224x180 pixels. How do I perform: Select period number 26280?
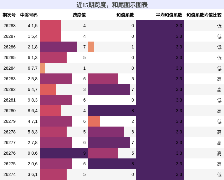[9, 111]
